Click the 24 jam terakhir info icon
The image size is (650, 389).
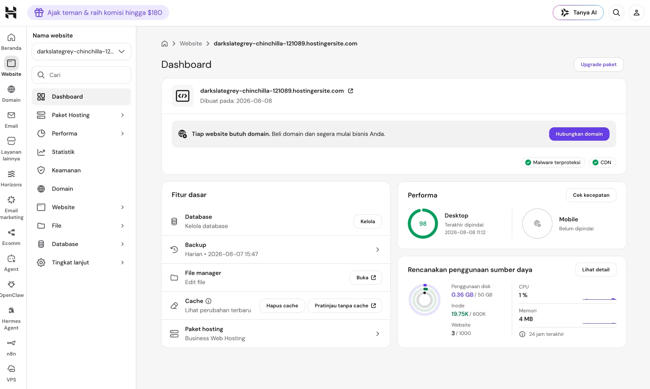(522, 334)
